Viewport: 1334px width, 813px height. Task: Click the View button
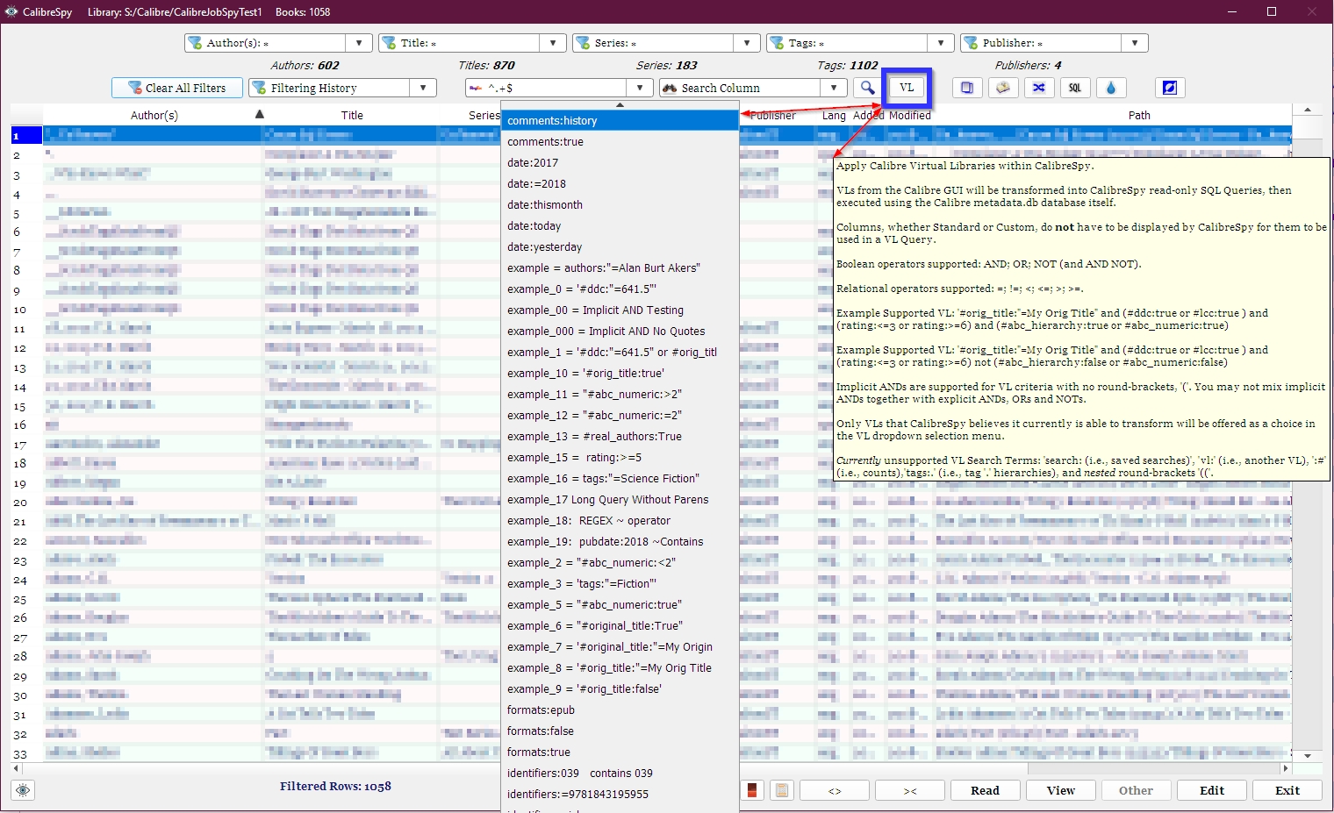click(1061, 790)
